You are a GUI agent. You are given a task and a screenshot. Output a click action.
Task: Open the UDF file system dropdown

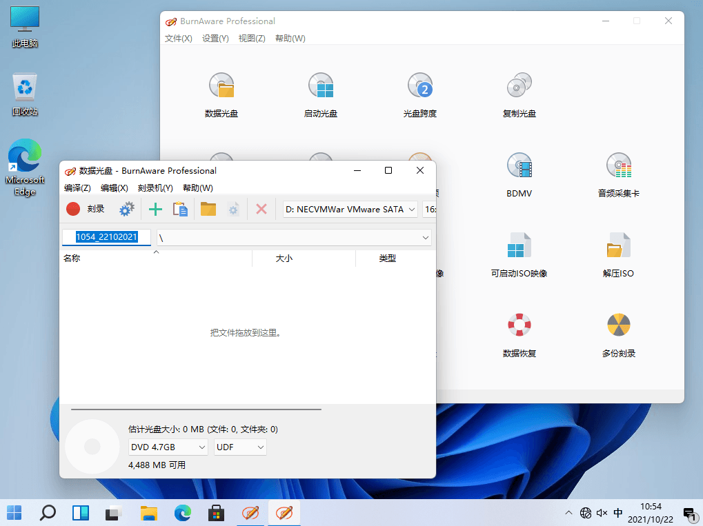click(x=240, y=447)
